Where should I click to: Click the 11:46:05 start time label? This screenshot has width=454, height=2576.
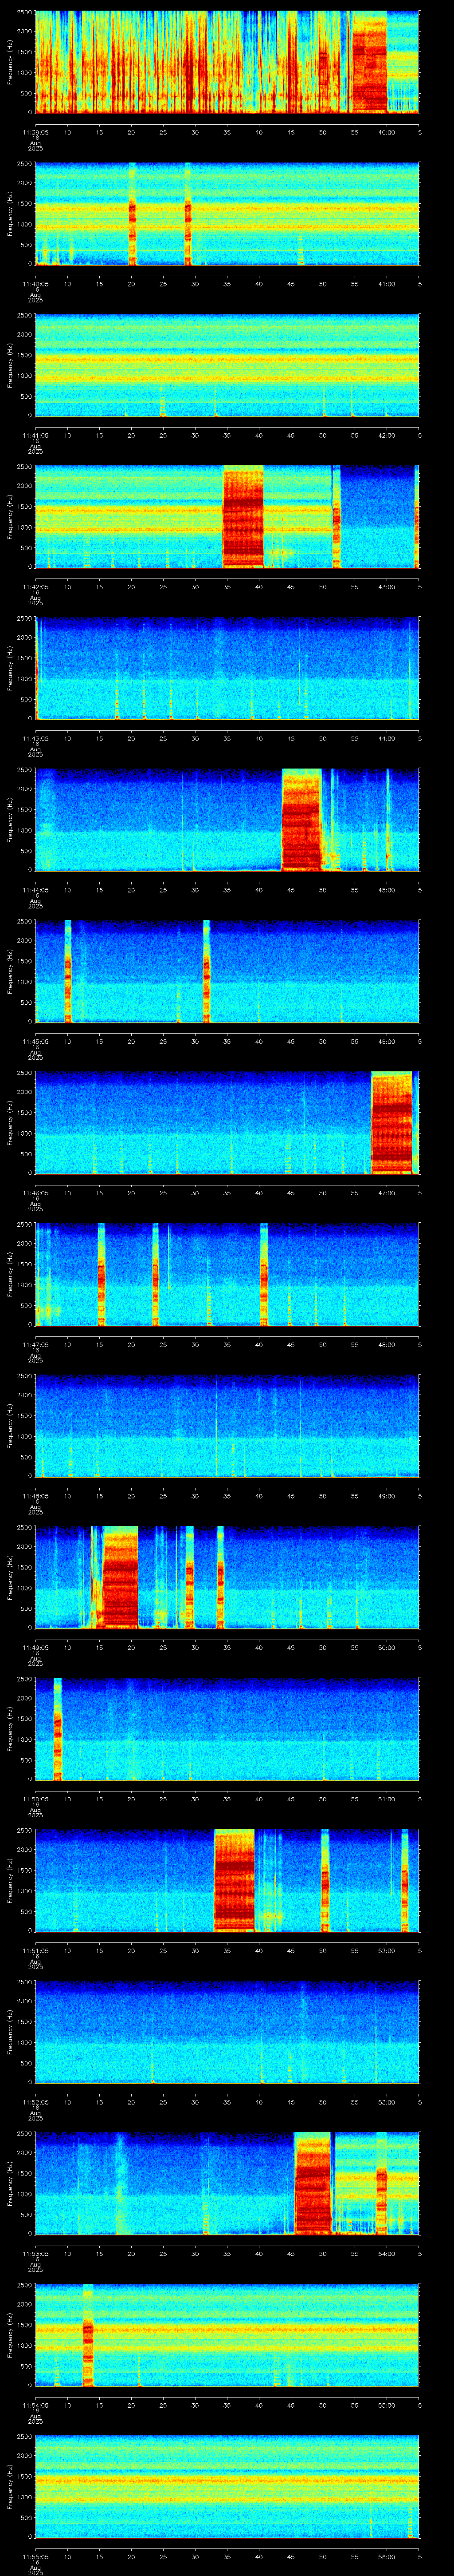[35, 1193]
